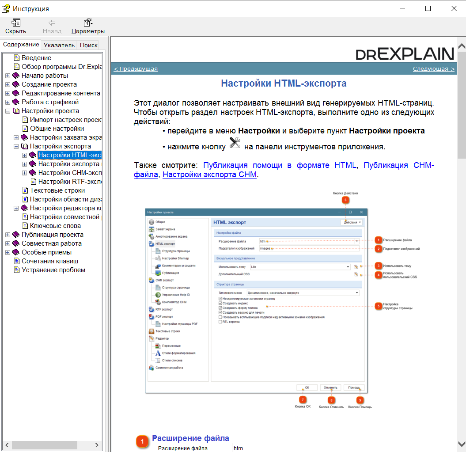
Task: Open the Публикация помощи в формате HTML link
Action: (280, 165)
